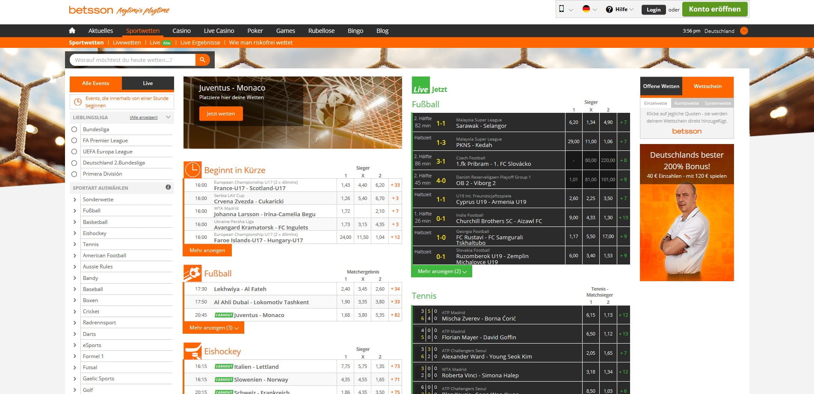
Task: Click the Alle Events tab
Action: tap(96, 83)
